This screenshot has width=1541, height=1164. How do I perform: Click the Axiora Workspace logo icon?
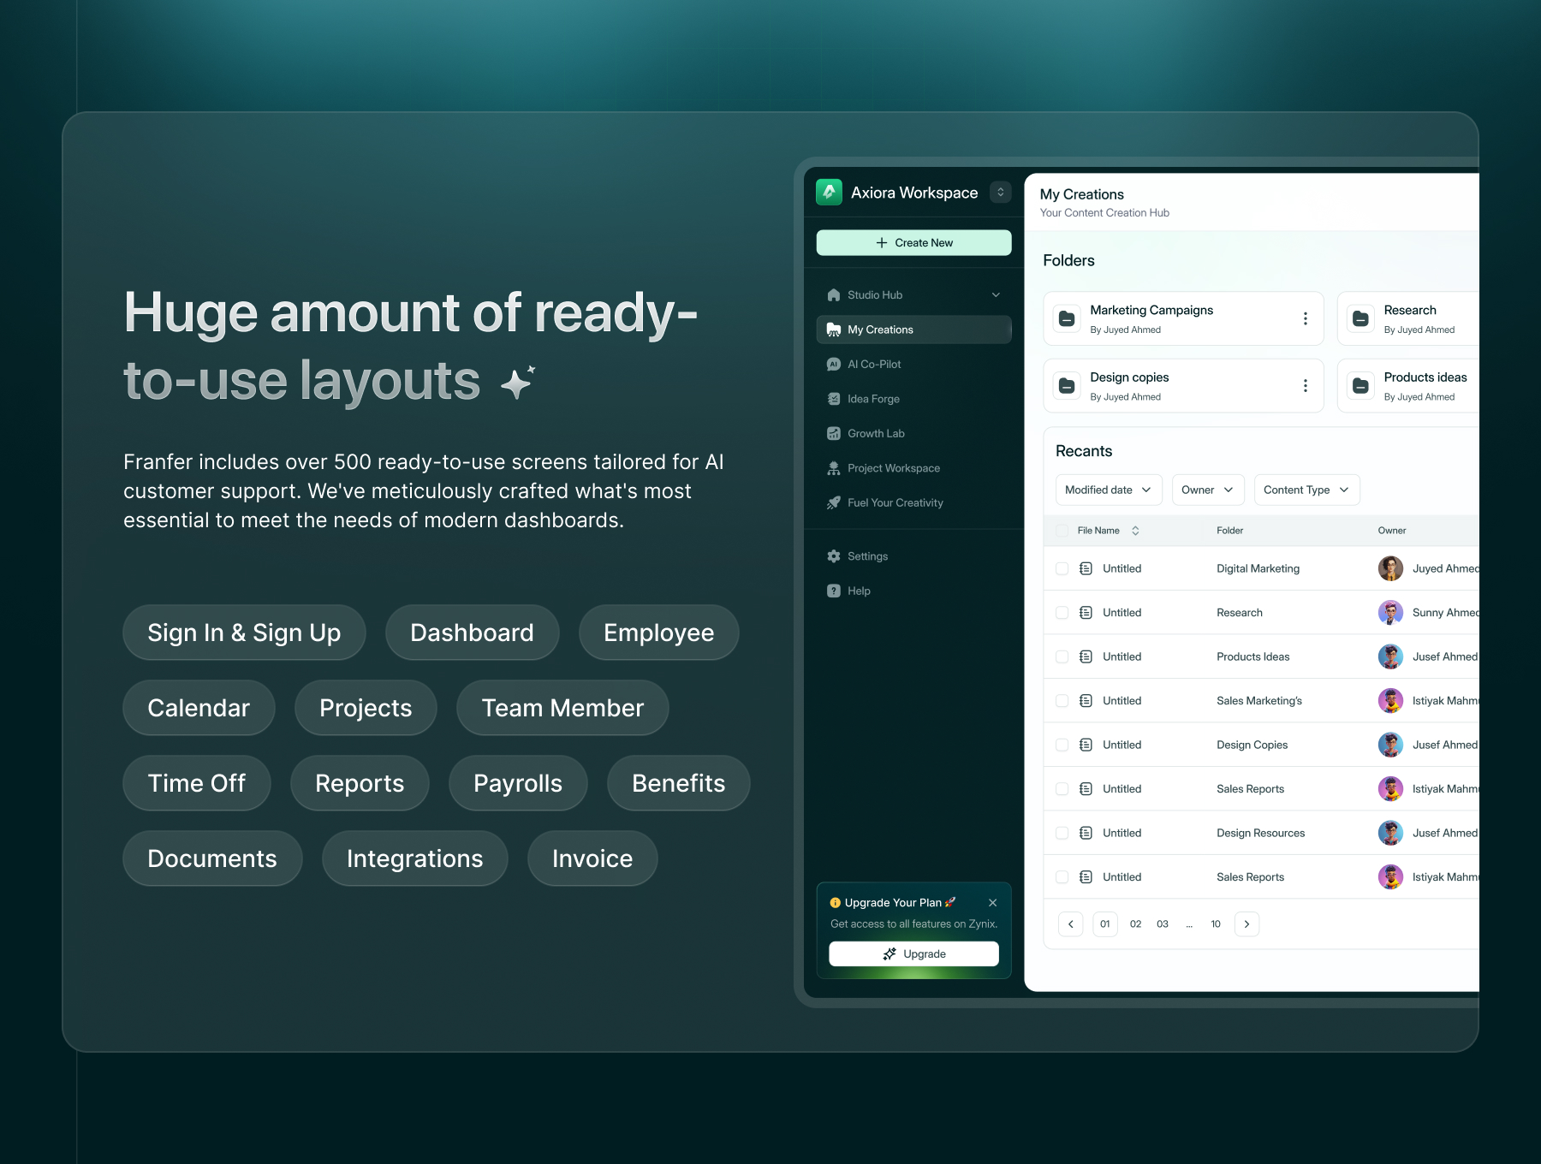click(829, 193)
